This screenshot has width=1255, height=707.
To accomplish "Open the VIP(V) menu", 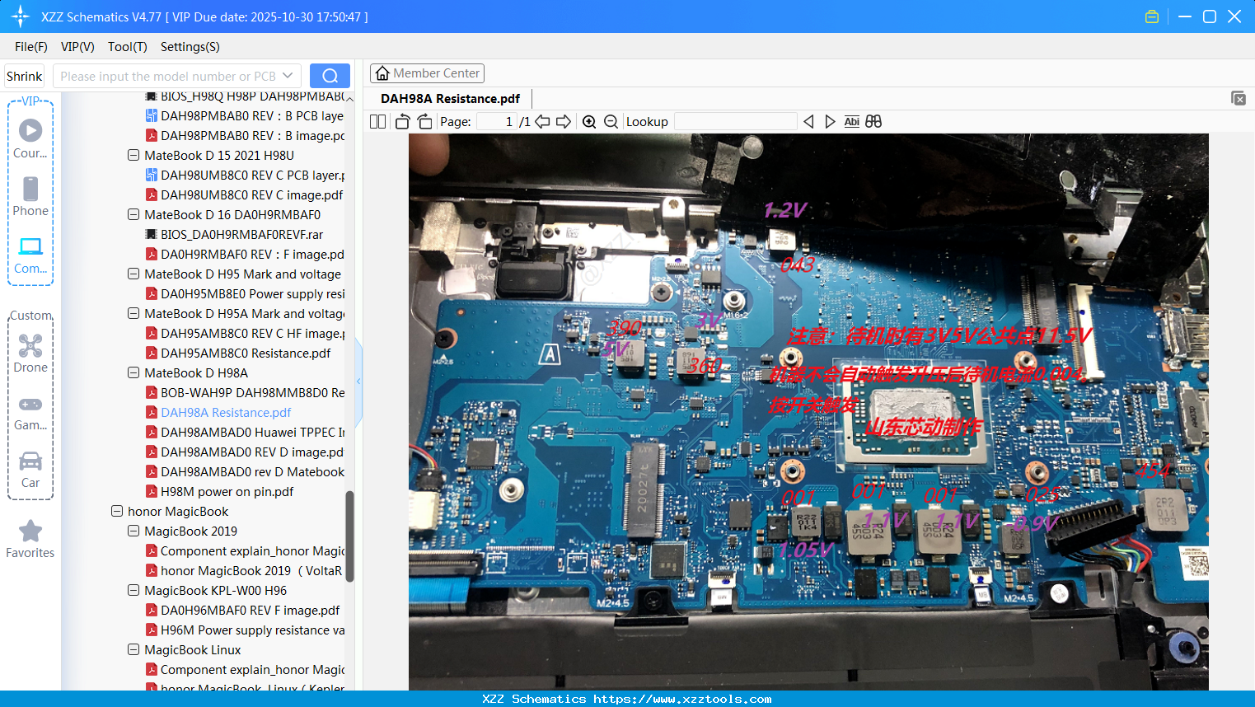I will 77,47.
